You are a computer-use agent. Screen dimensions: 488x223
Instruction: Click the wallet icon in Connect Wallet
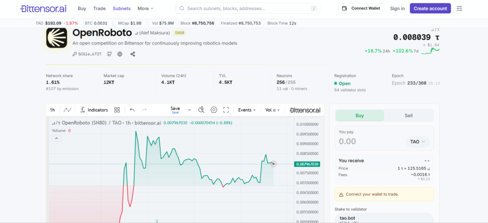(x=345, y=9)
